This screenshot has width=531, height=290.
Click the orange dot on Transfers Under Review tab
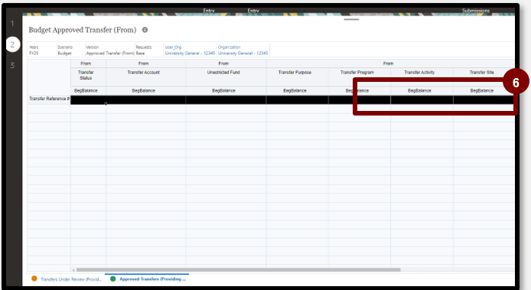click(34, 279)
